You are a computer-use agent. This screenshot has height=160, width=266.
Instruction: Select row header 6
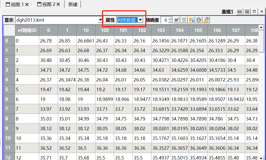[7, 99]
